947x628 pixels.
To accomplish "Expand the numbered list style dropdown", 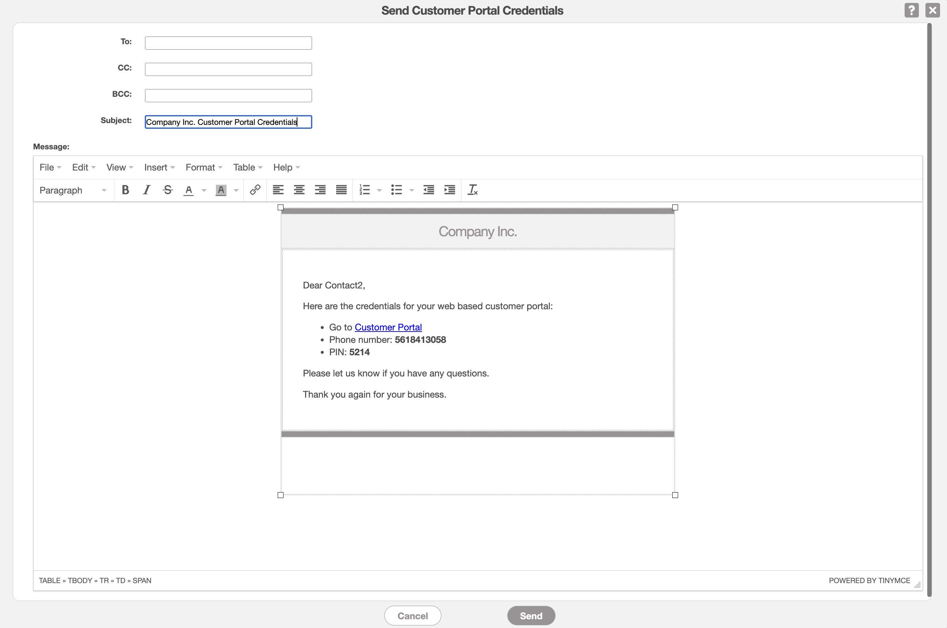I will (379, 190).
